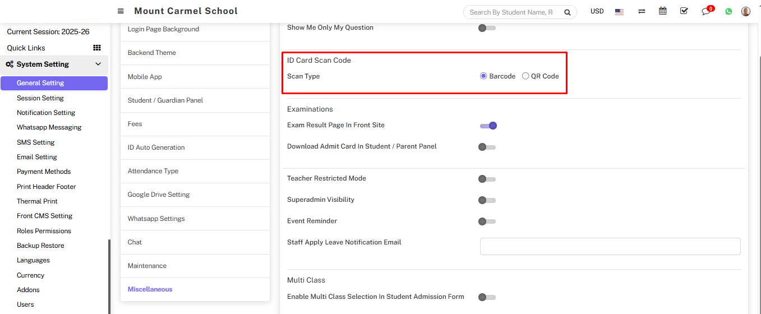Click the switch session arrows icon
This screenshot has height=314, width=761.
coord(642,12)
